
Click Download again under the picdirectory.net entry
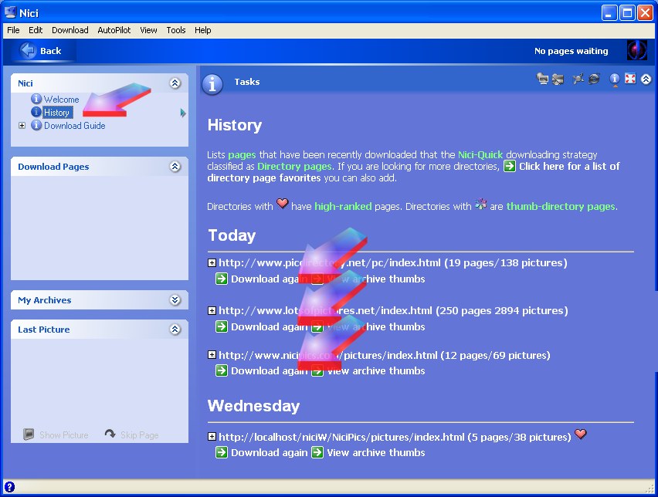point(269,279)
